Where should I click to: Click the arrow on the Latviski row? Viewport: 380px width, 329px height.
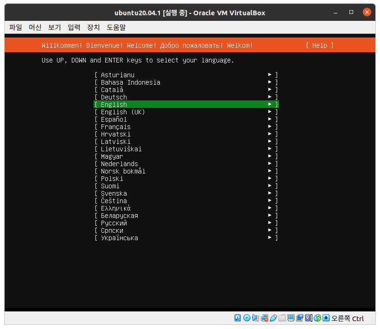click(x=270, y=141)
